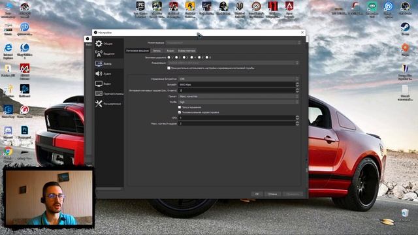Screen dimensions: 418x235
Task: Switch to the Аудио tab in Output
Action: pyautogui.click(x=170, y=50)
